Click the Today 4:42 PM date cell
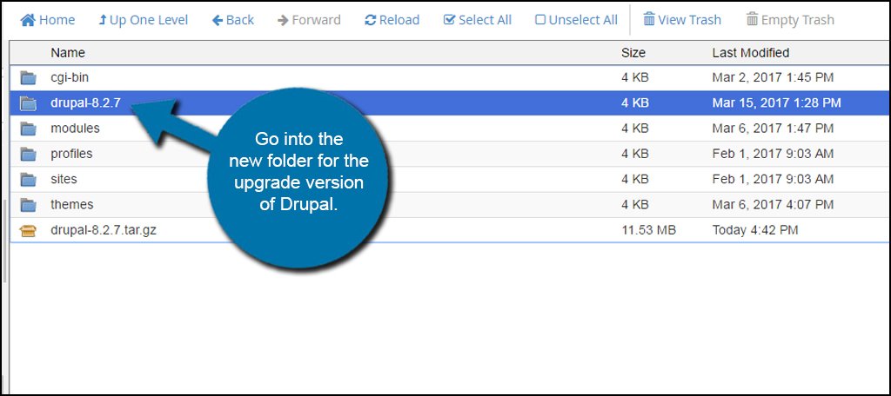Image resolution: width=891 pixels, height=396 pixels. tap(754, 230)
